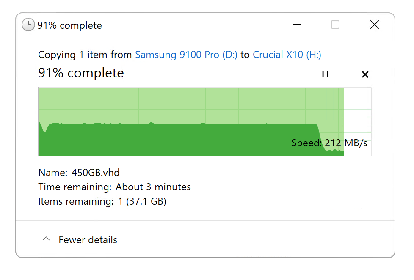
Task: Click unfilled white portion of progress bar
Action: coord(358,121)
